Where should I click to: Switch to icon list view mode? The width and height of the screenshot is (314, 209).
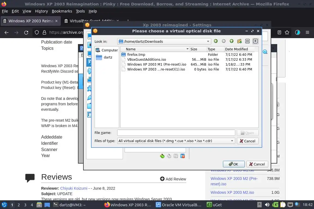247,41
